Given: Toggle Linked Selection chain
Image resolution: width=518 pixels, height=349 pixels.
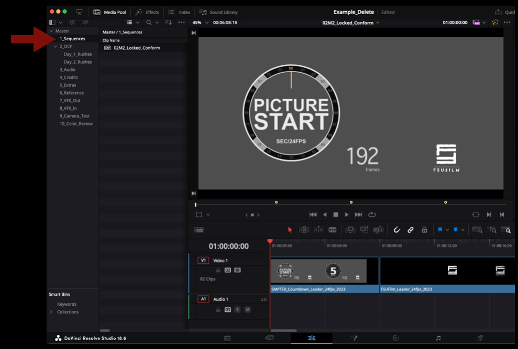Looking at the screenshot, I should tap(410, 230).
